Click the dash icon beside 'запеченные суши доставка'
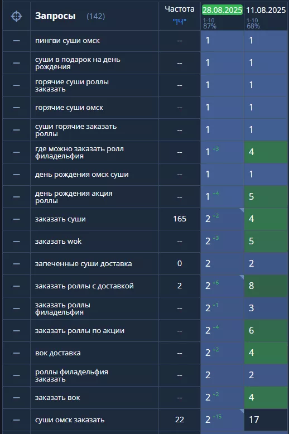Screen dimensions: 289x434 tap(16, 263)
